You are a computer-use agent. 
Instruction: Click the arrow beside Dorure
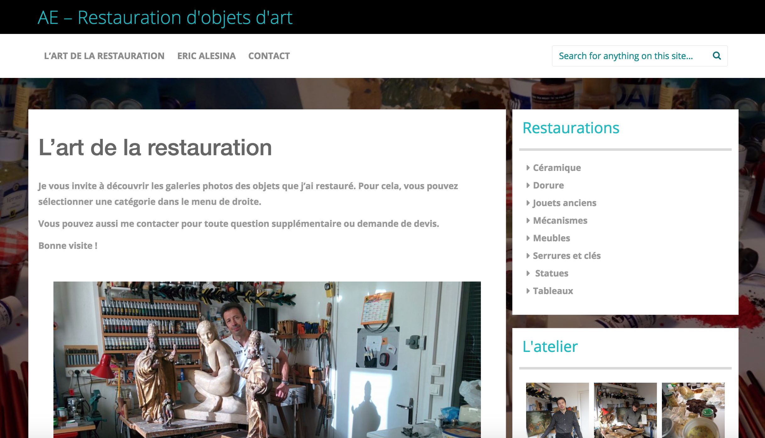[528, 185]
